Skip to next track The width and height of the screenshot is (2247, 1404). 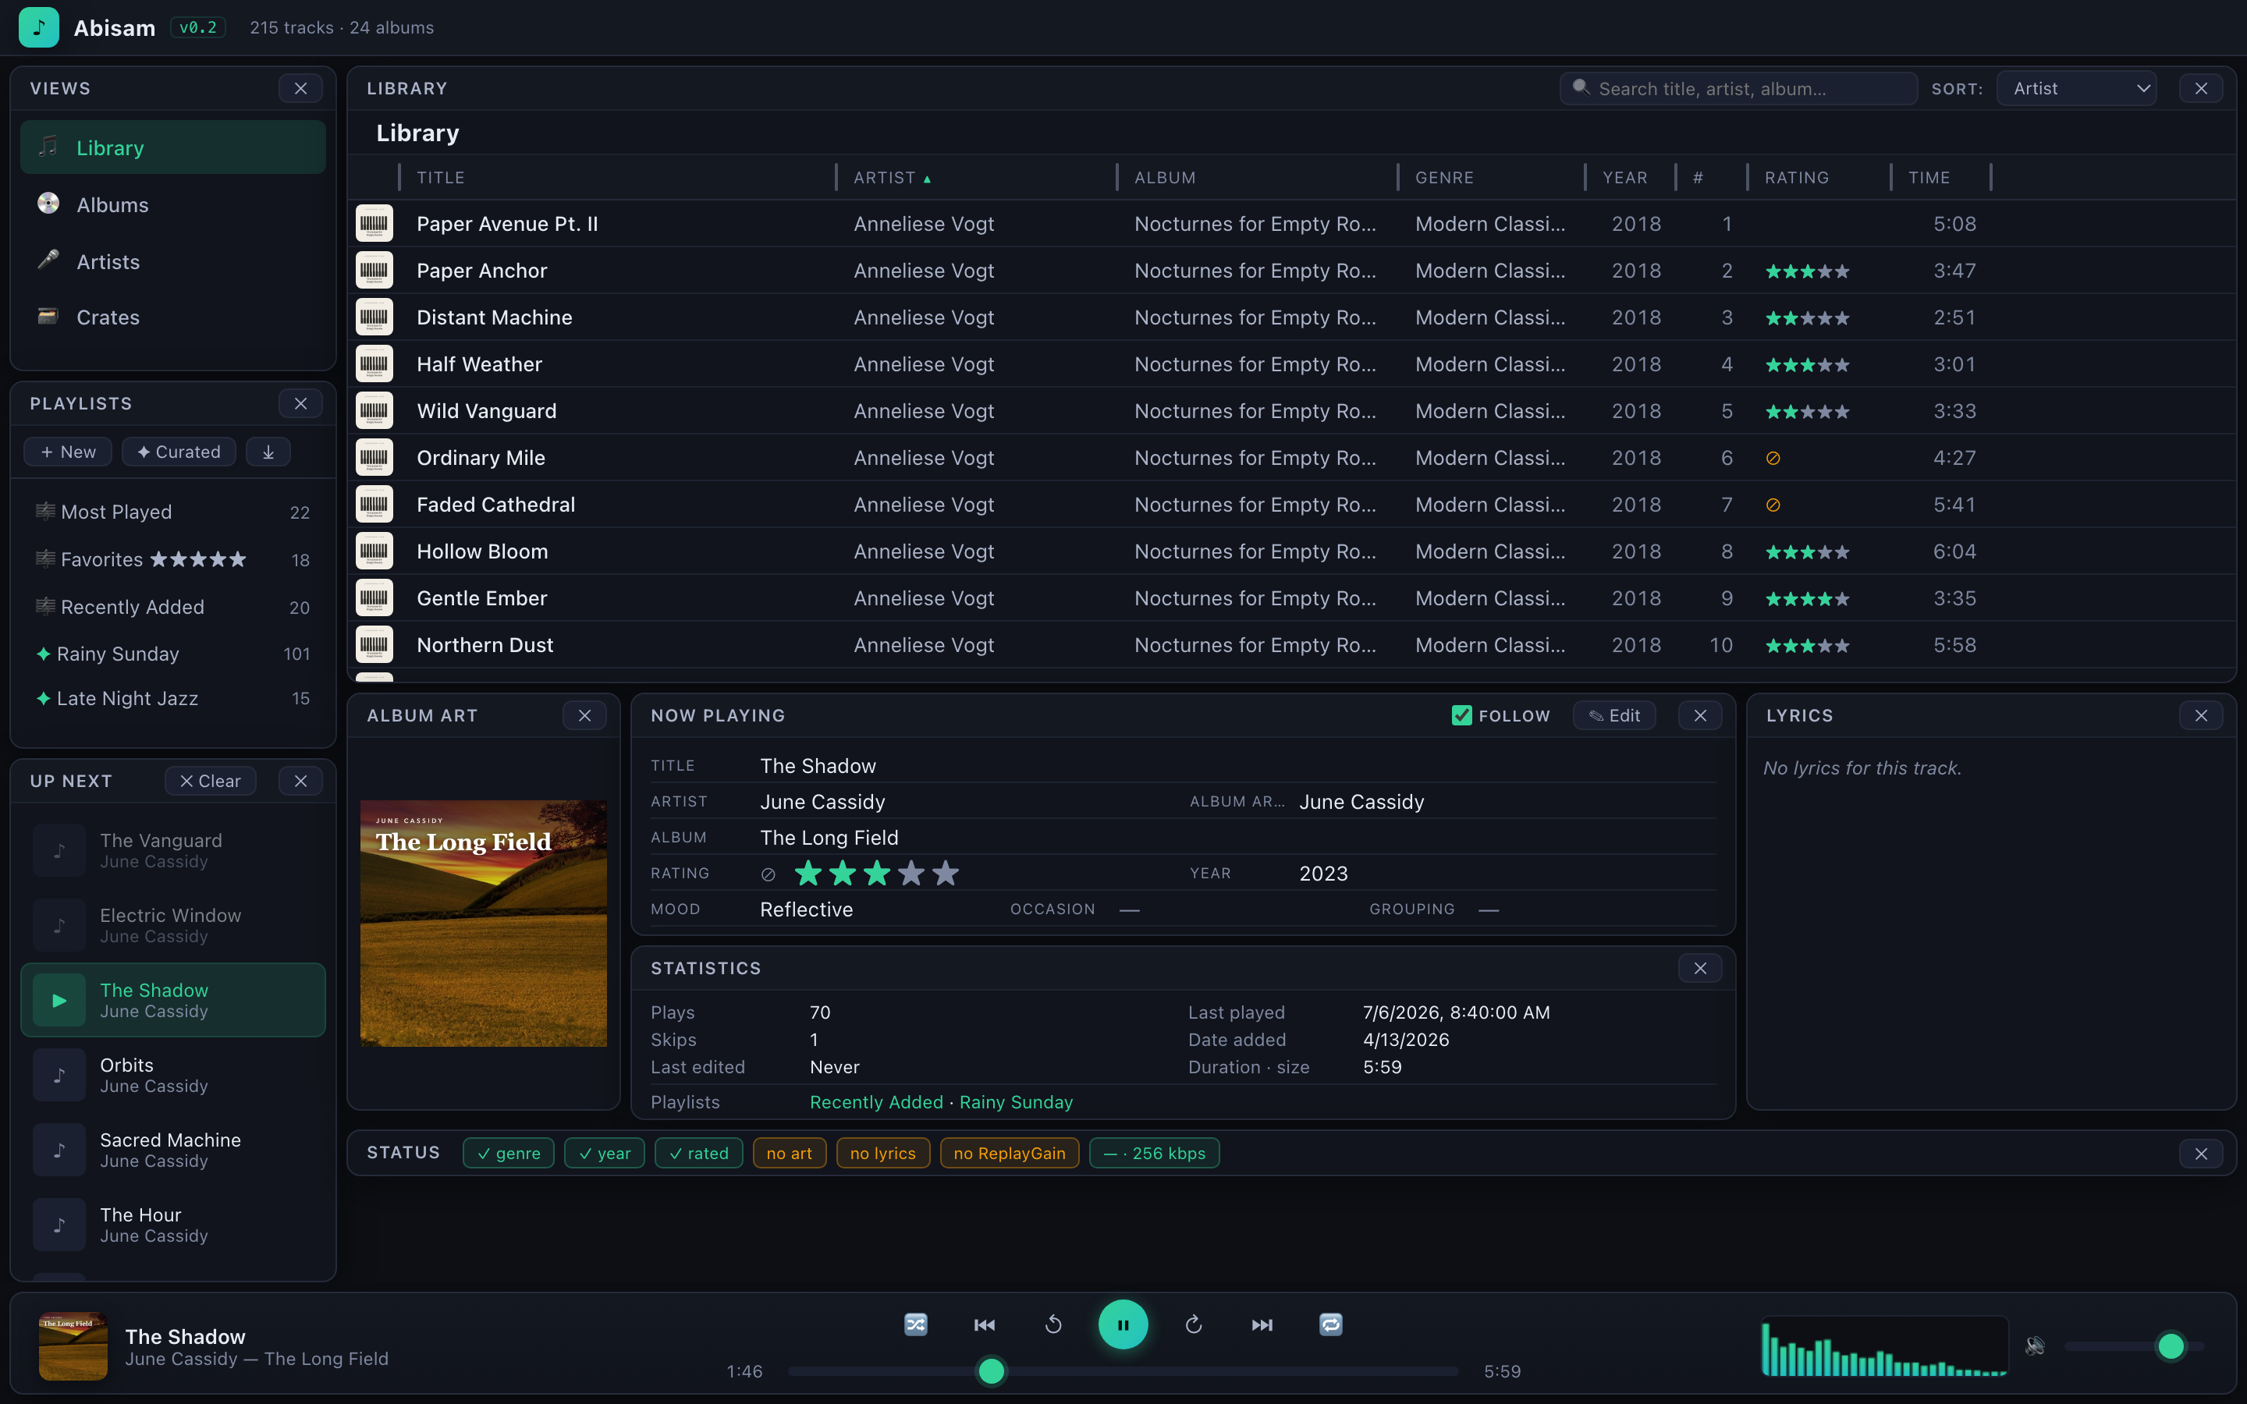[1262, 1324]
